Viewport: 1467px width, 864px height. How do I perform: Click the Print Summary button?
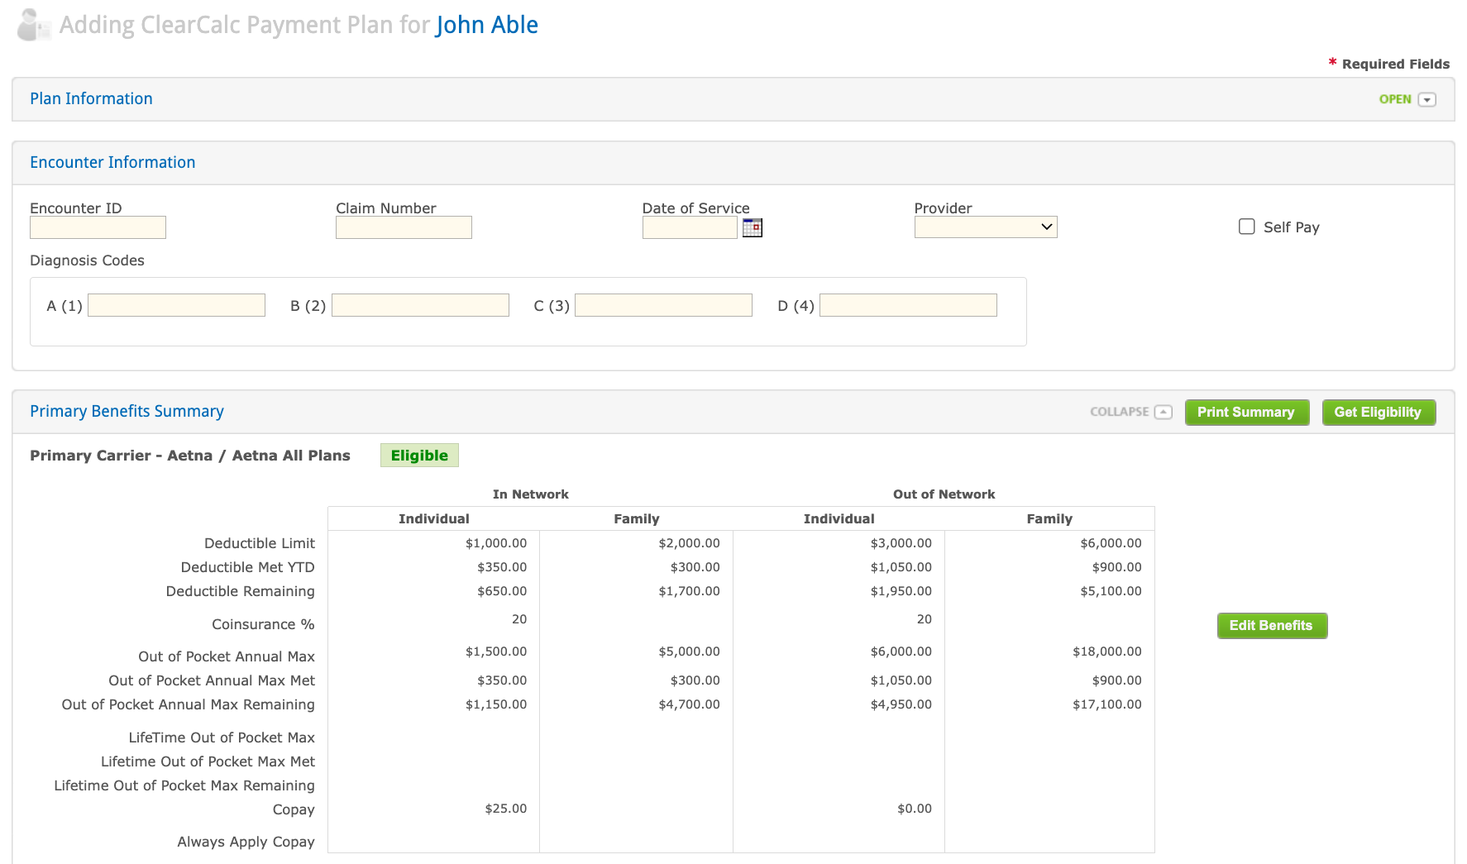(x=1246, y=412)
